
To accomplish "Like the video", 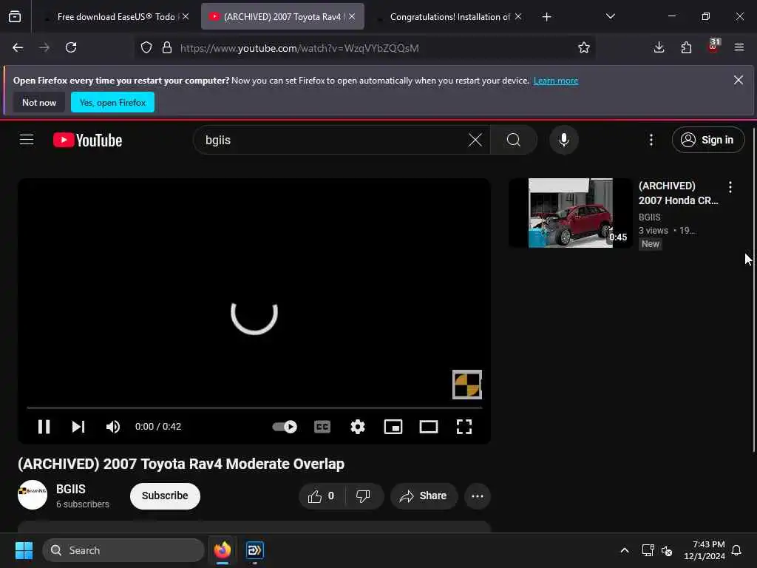I will (x=322, y=496).
